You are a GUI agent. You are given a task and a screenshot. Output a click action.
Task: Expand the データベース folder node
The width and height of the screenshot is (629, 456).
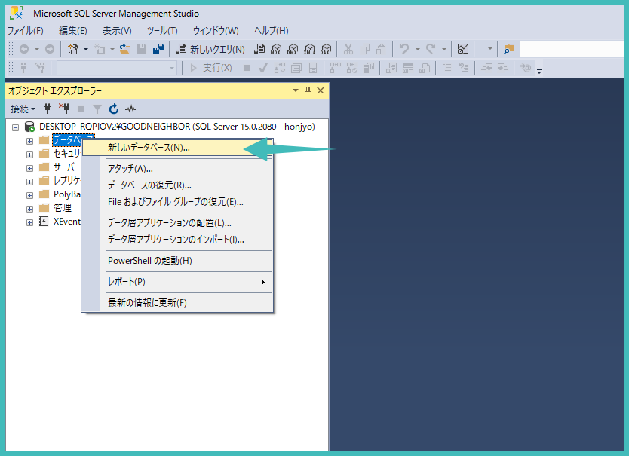(29, 141)
